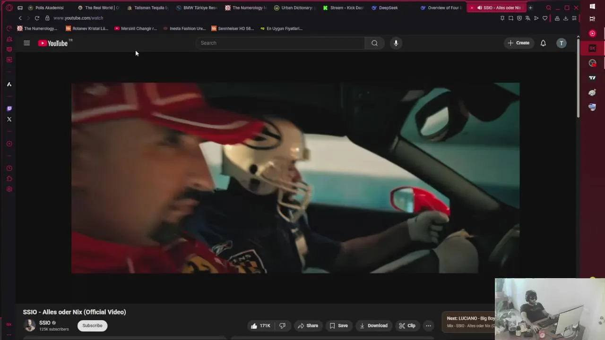Like the SSIO video
The image size is (605, 340).
coord(260,326)
